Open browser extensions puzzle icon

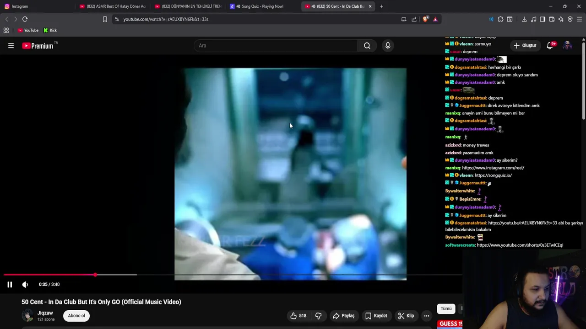click(500, 19)
